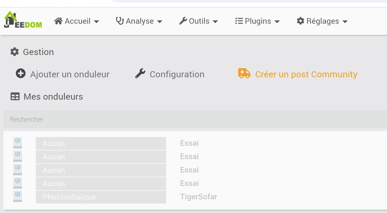The height and width of the screenshot is (213, 387).
Task: Follow the Créer un post Community link
Action: (x=306, y=74)
